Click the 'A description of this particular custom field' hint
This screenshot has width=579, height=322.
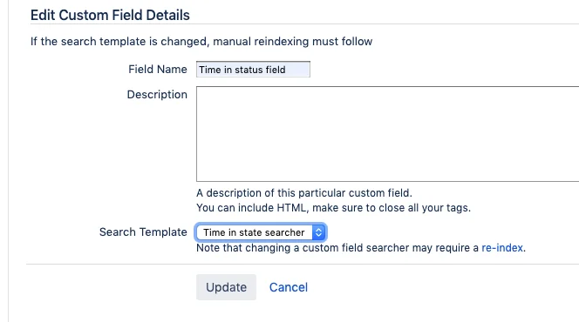click(x=304, y=193)
